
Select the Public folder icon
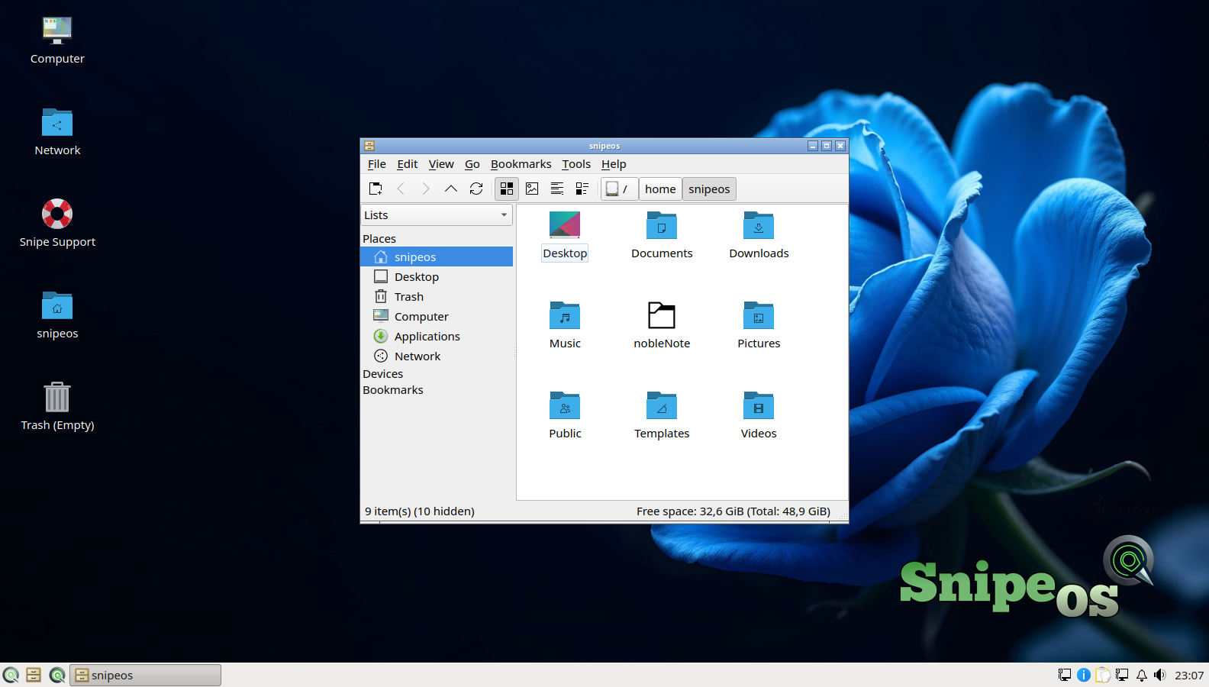(565, 406)
